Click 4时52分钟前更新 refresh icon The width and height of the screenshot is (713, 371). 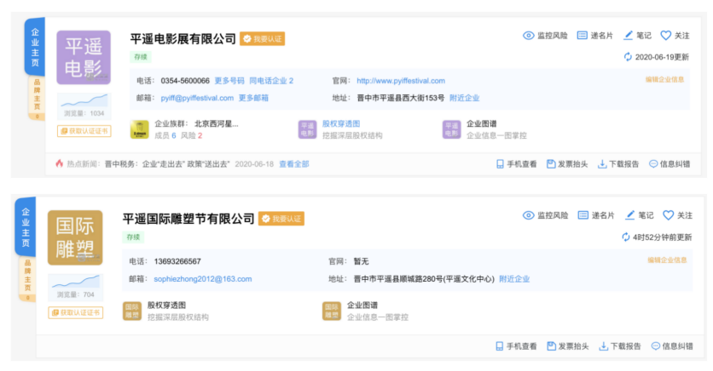(626, 237)
